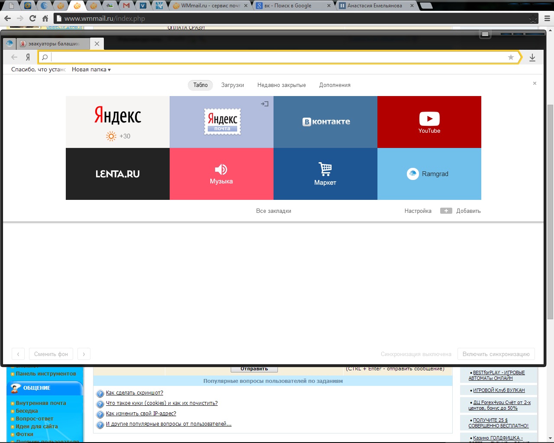The width and height of the screenshot is (554, 443).
Task: Open Фотки in the sidebar
Action: [x=25, y=434]
